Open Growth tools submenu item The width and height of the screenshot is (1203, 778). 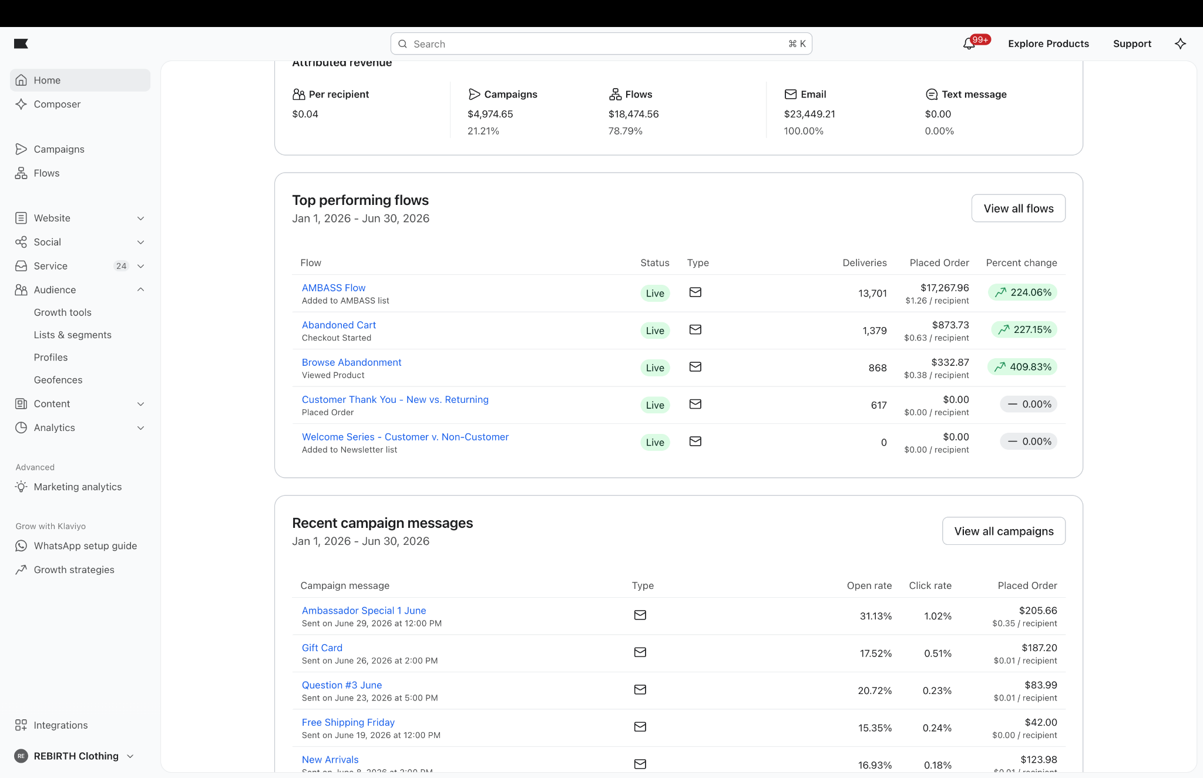pos(63,312)
